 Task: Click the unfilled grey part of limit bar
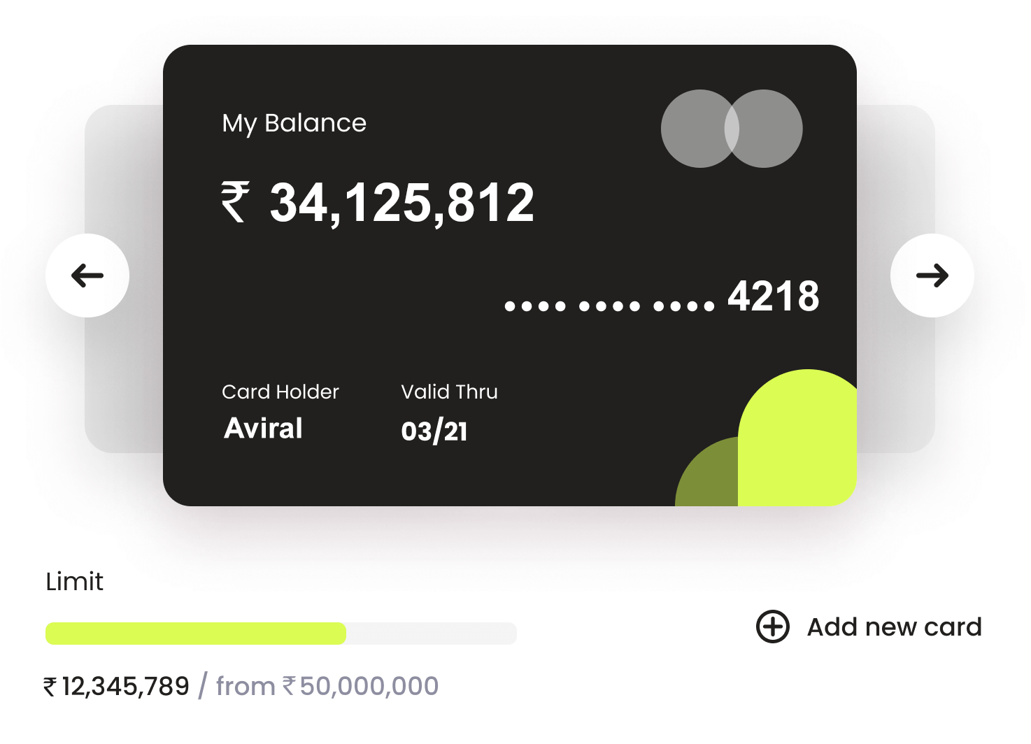[x=432, y=634]
